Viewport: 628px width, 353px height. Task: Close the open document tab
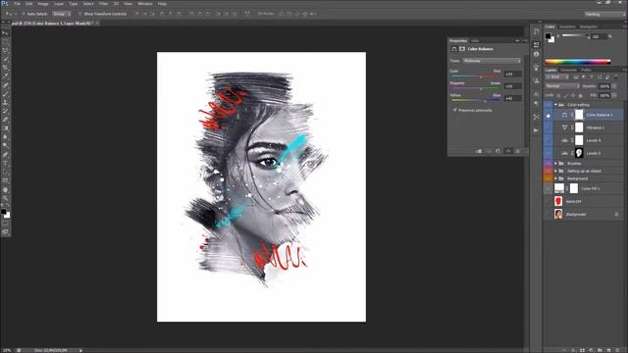coord(97,24)
